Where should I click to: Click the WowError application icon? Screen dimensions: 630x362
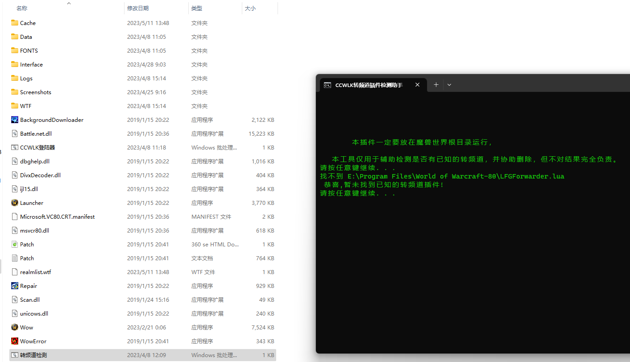coord(15,341)
